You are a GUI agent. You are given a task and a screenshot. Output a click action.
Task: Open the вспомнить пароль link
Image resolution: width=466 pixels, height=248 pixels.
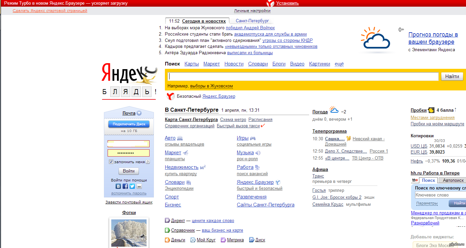coord(129,193)
